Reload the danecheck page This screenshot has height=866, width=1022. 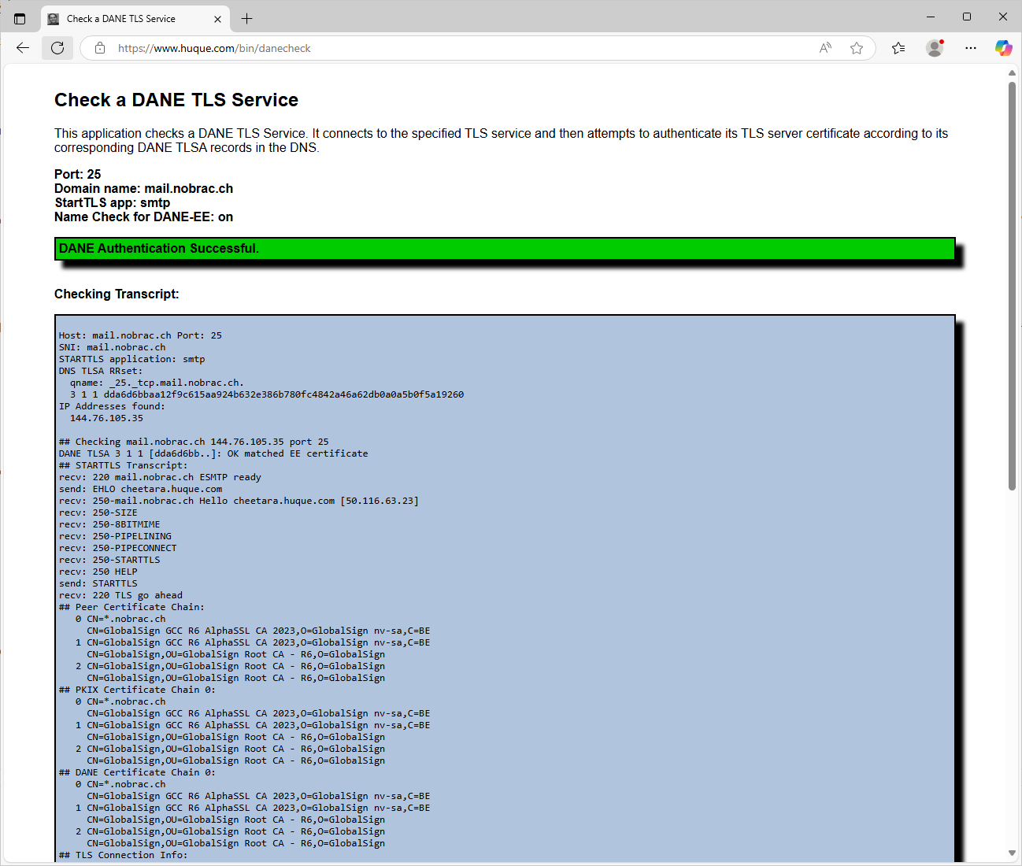coord(57,48)
